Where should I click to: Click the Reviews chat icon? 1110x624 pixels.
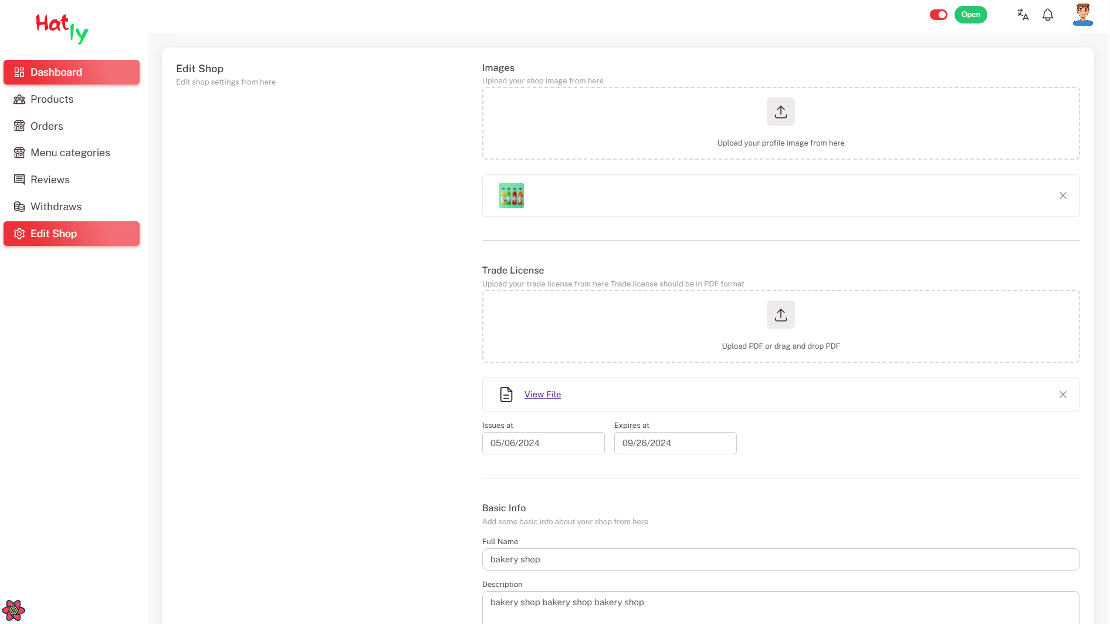click(x=19, y=180)
